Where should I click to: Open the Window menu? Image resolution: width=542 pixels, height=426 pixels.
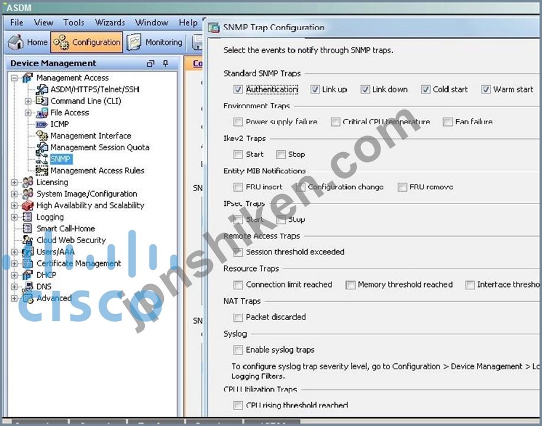(151, 22)
